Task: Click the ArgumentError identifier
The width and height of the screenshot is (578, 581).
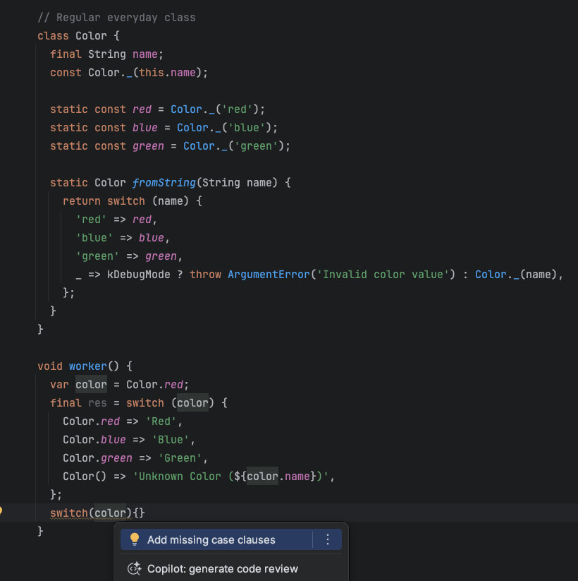Action: (269, 275)
